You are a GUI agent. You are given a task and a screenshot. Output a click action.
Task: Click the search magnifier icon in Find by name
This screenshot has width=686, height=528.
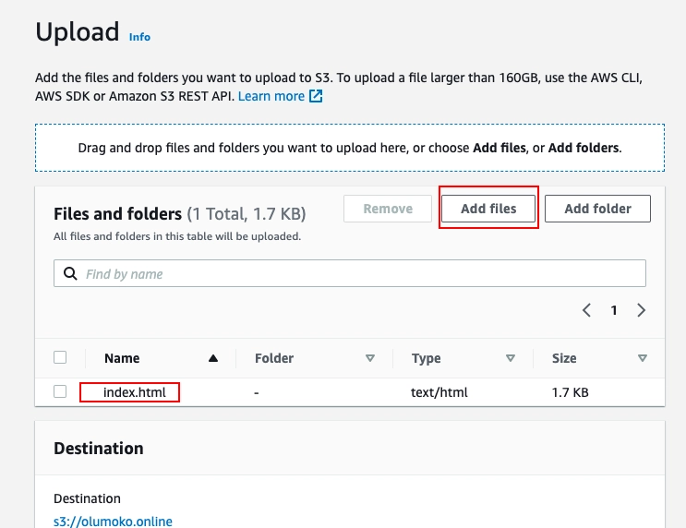pyautogui.click(x=70, y=273)
